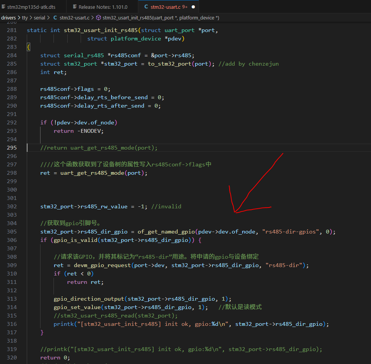The height and width of the screenshot is (364, 371).
Task: Click 'if (ret < 0)' on line 310
Action: point(74,274)
